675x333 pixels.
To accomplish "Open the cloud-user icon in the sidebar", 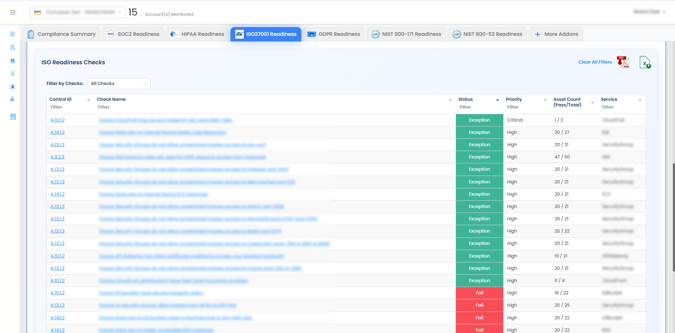I will [13, 73].
